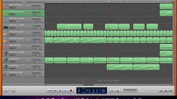The image size is (177, 99).
Task: Select the Boldt Ens...enspiel track name
Action: [17, 18]
